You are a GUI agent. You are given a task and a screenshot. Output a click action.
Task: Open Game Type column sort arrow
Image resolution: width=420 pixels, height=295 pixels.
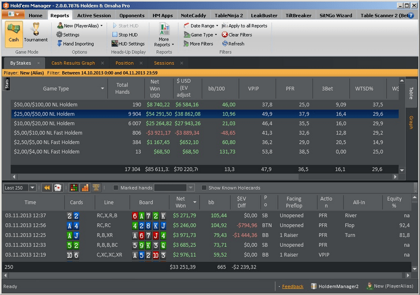coord(102,88)
